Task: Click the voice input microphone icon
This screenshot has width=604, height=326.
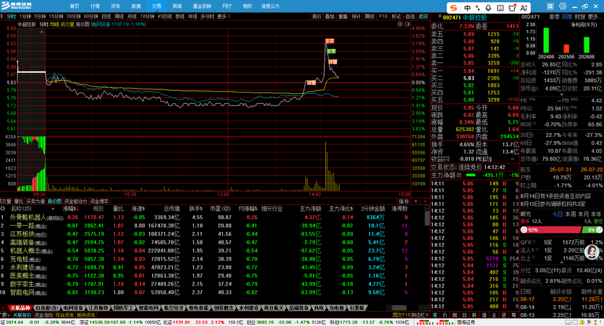Action: (488, 8)
